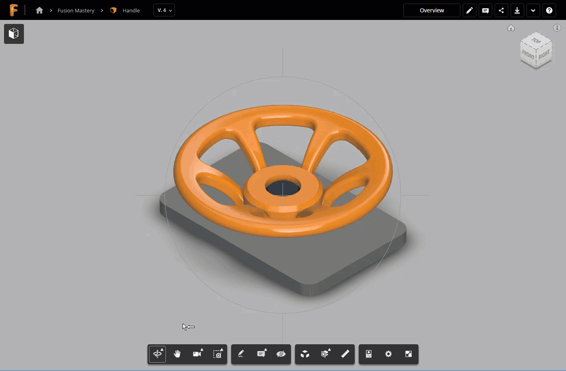The width and height of the screenshot is (566, 371).
Task: Click the orange Handle design icon
Action: tap(114, 10)
